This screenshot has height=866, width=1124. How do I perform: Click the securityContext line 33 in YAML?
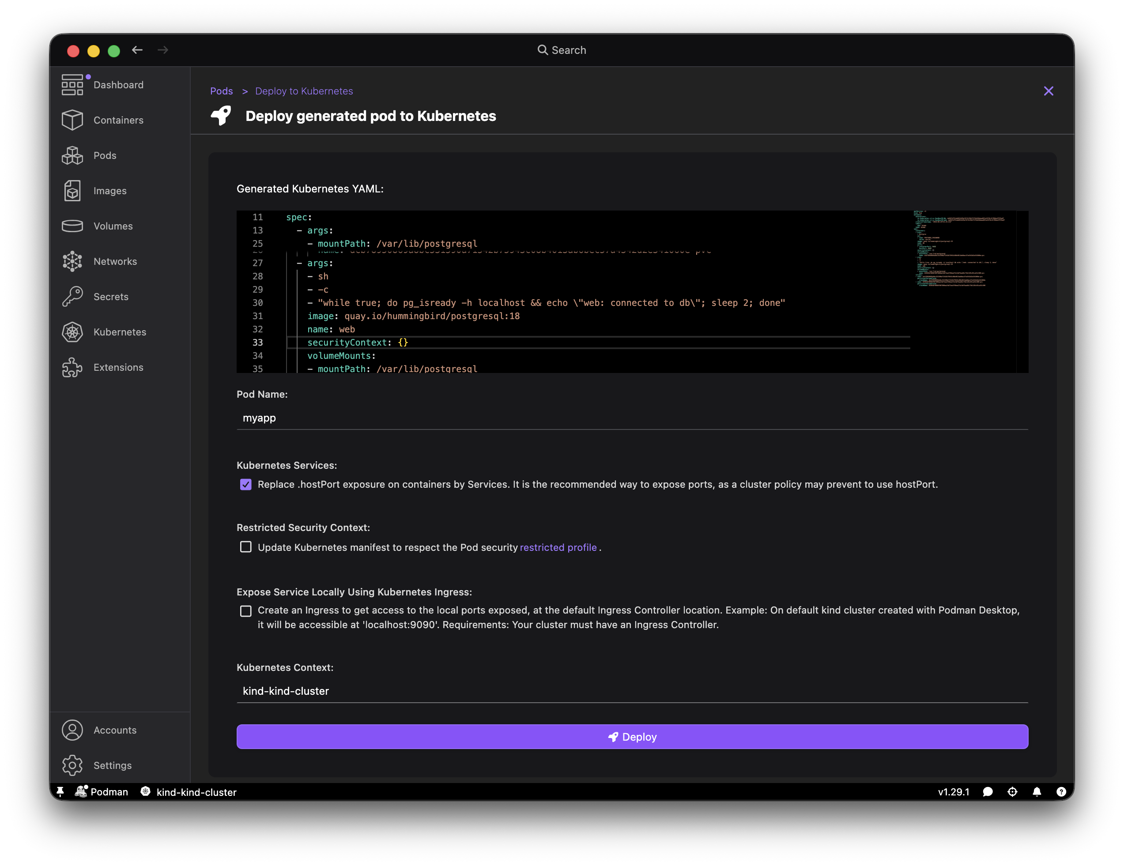point(357,343)
